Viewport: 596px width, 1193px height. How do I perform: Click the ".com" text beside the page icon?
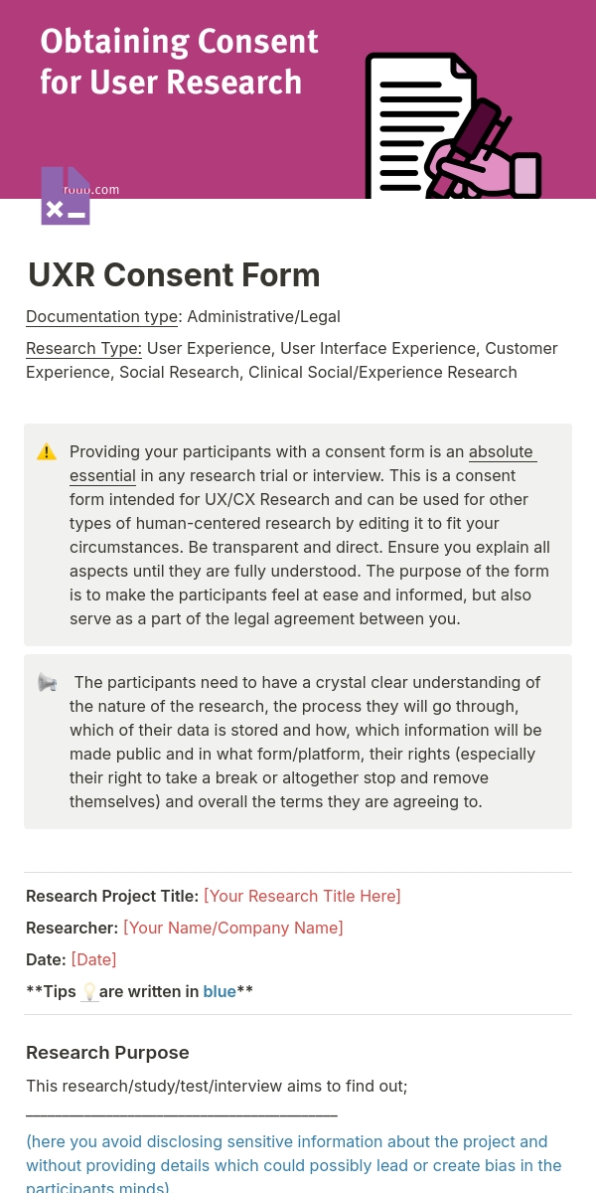106,190
